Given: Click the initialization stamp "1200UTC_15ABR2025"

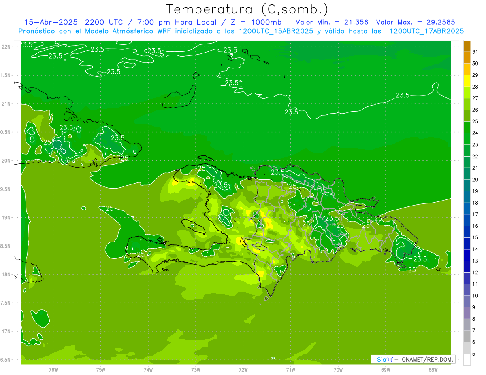Looking at the screenshot, I should pyautogui.click(x=276, y=31).
